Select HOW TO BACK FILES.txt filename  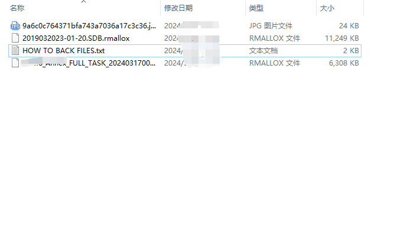pyautogui.click(x=64, y=51)
